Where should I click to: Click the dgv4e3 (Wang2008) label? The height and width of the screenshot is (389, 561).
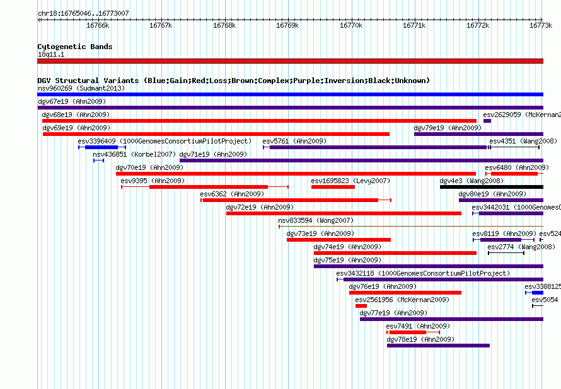click(x=471, y=181)
